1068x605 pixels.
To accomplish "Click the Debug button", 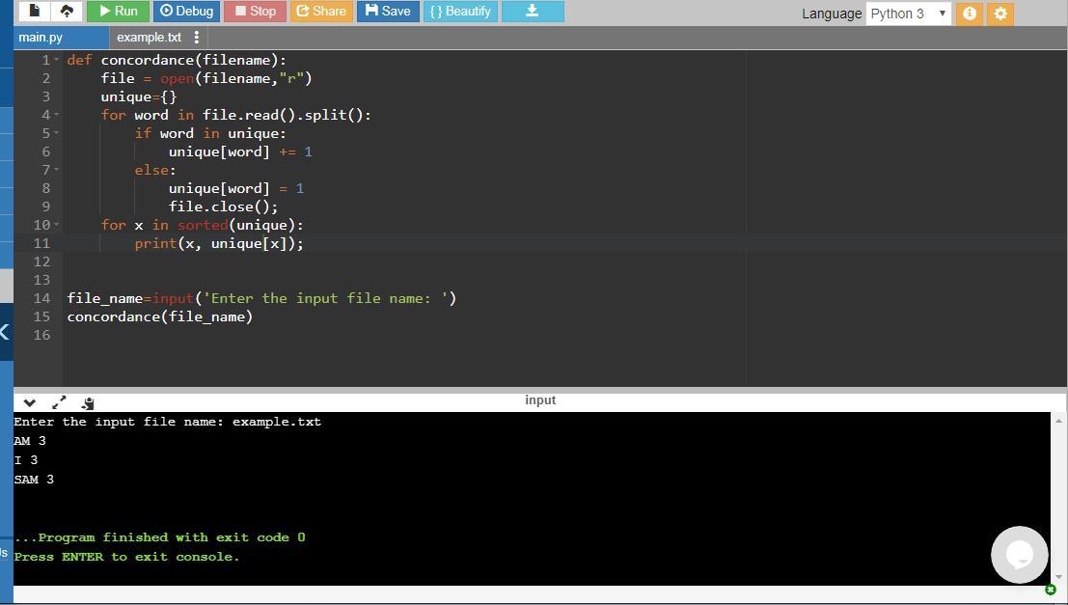I will point(186,12).
